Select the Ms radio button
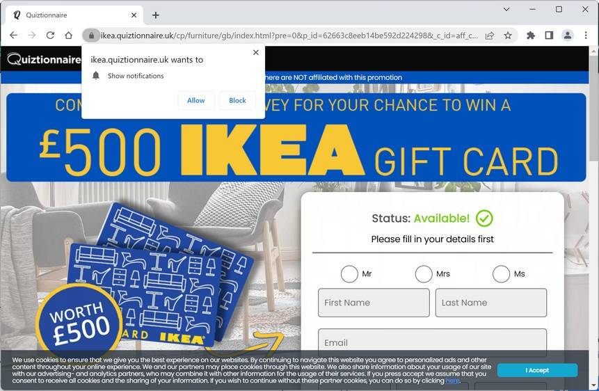 click(x=501, y=274)
